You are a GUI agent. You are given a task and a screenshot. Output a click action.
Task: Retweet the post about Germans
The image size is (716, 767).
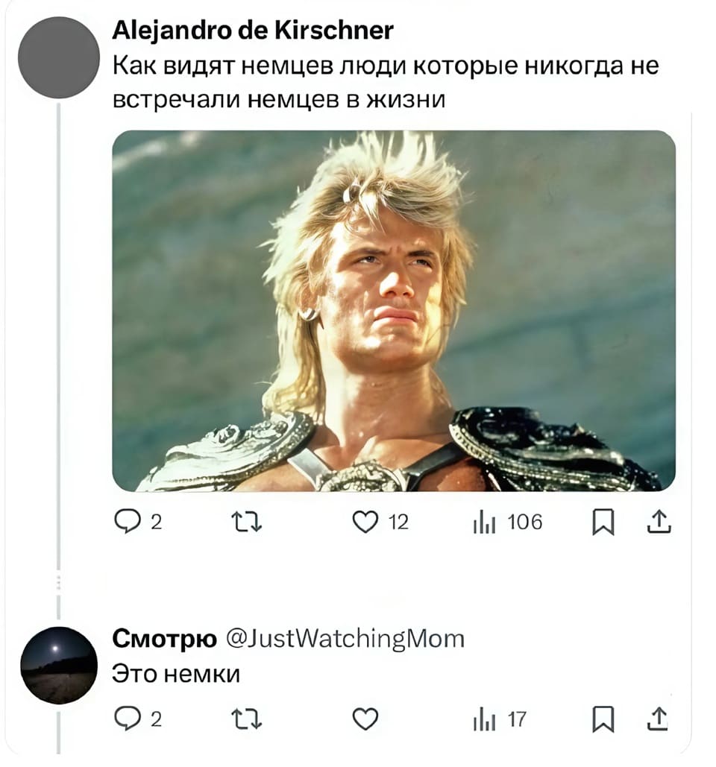pos(246,522)
